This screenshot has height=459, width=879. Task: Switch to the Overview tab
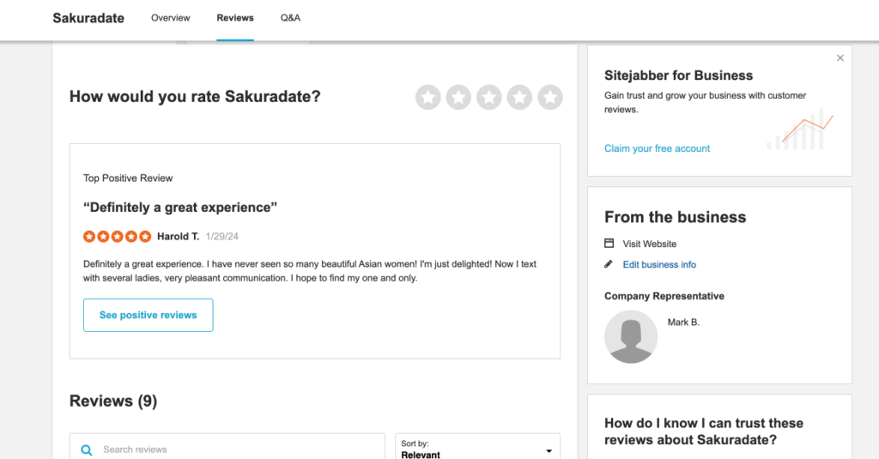[x=171, y=18]
